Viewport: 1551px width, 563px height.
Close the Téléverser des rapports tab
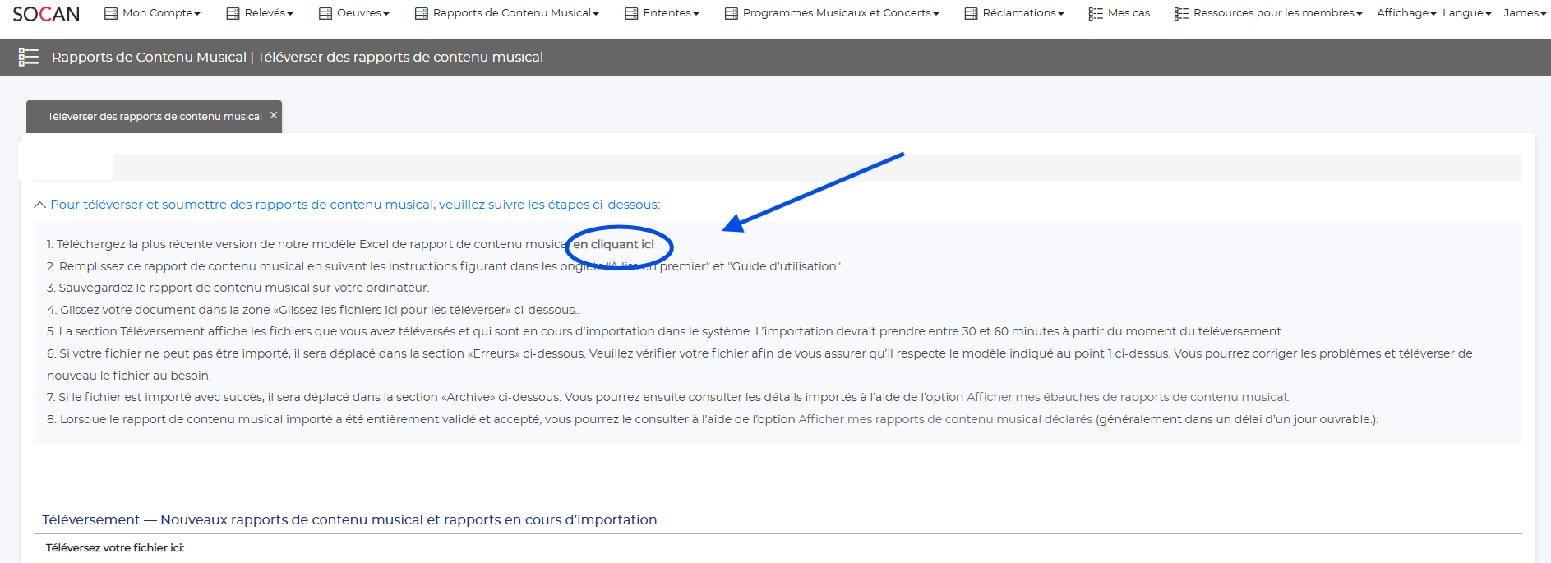click(x=274, y=115)
